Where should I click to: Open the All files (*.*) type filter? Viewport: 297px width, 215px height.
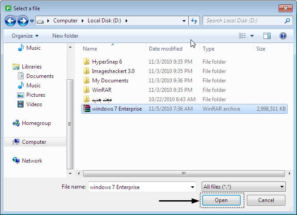tap(244, 187)
